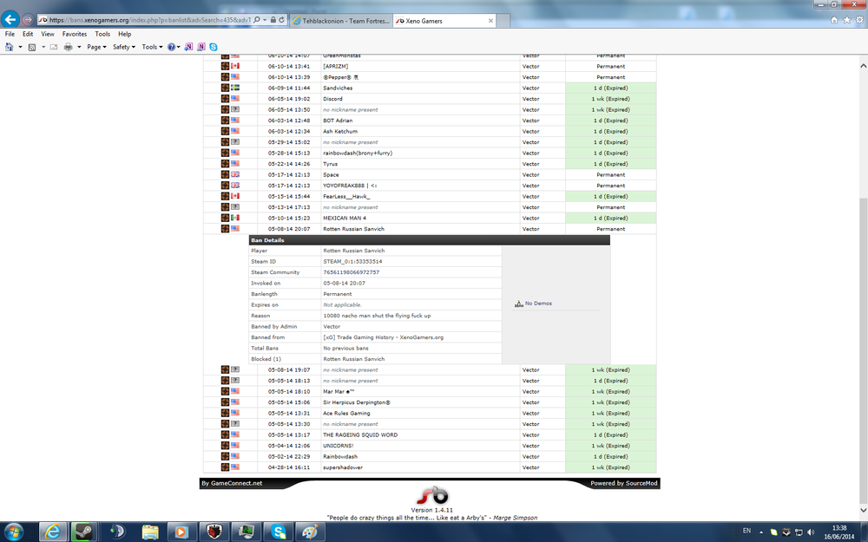Open the Page dropdown menu

pyautogui.click(x=96, y=47)
